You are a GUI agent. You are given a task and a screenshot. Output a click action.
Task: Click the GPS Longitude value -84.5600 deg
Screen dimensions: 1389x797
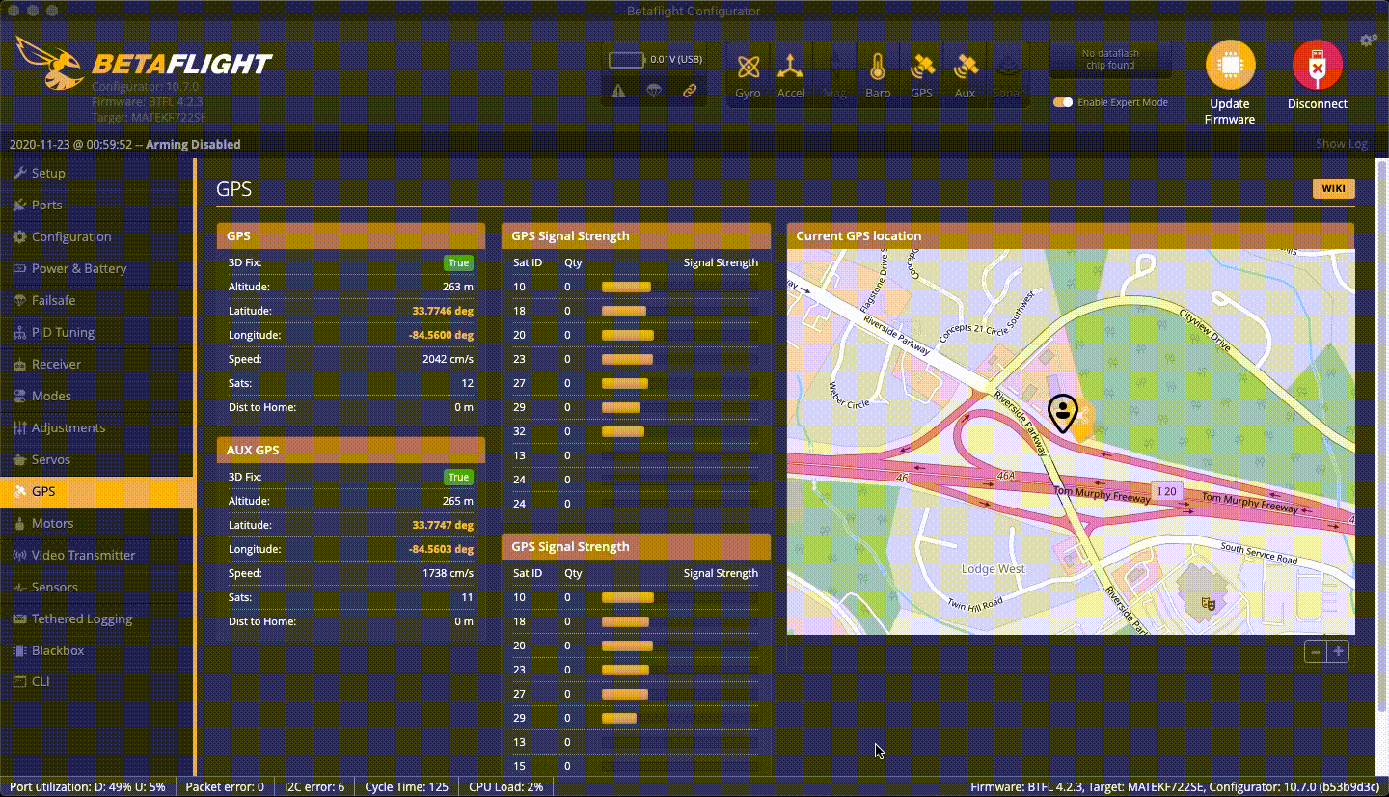click(441, 335)
